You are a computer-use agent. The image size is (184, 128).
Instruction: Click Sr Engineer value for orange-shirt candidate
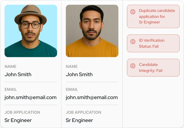pyautogui.click(x=79, y=120)
